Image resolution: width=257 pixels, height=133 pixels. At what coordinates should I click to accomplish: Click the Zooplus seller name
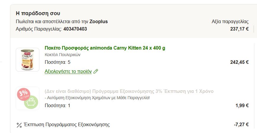pos(98,21)
